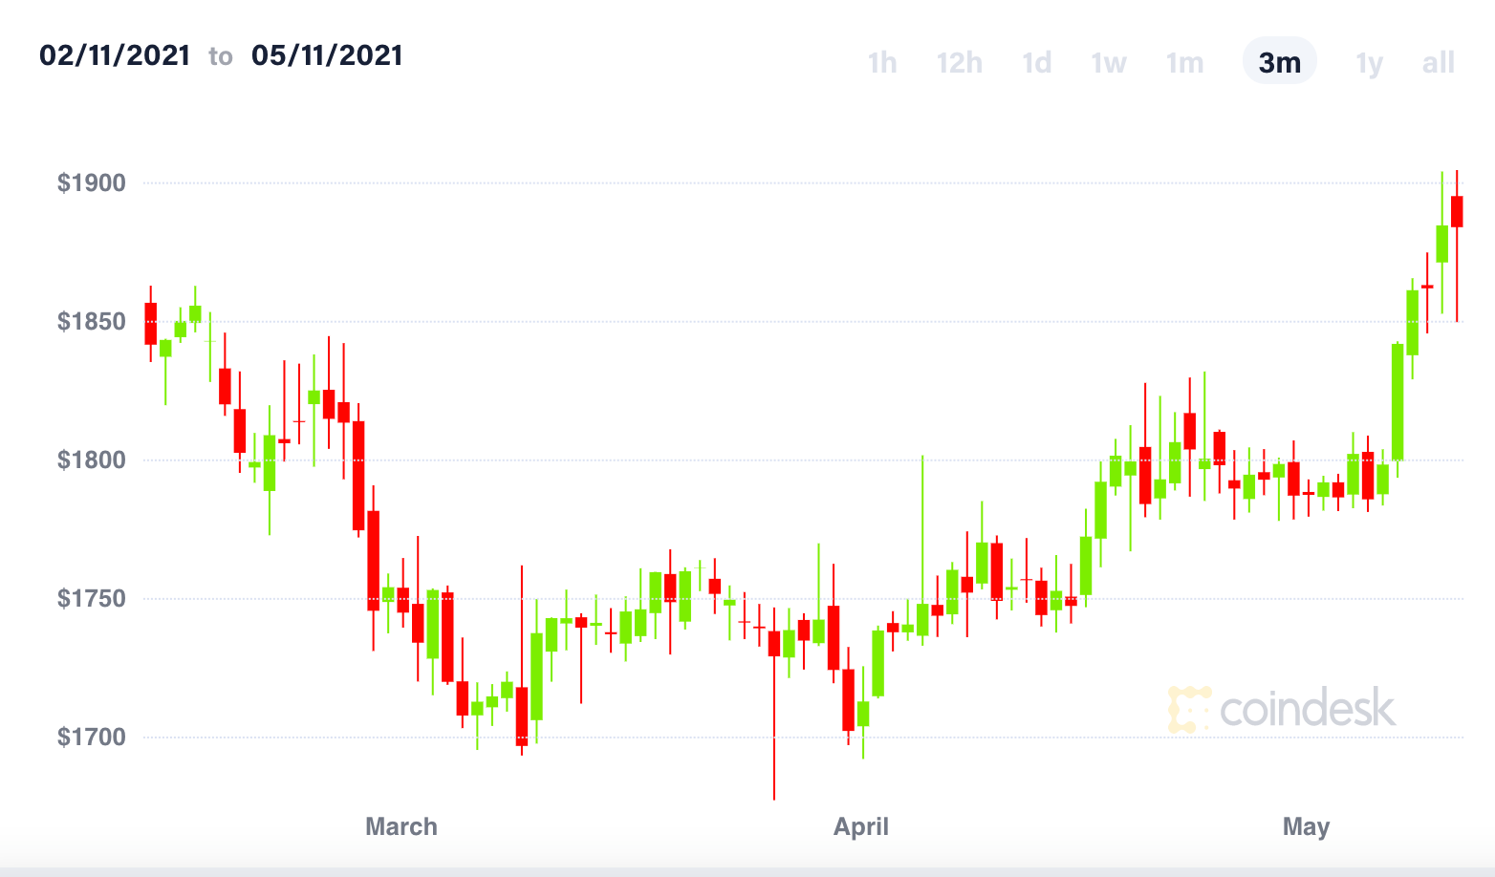Click the May axis label

tap(1306, 826)
